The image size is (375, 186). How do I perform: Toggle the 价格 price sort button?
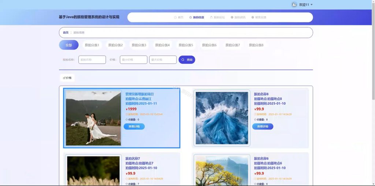click(x=67, y=78)
